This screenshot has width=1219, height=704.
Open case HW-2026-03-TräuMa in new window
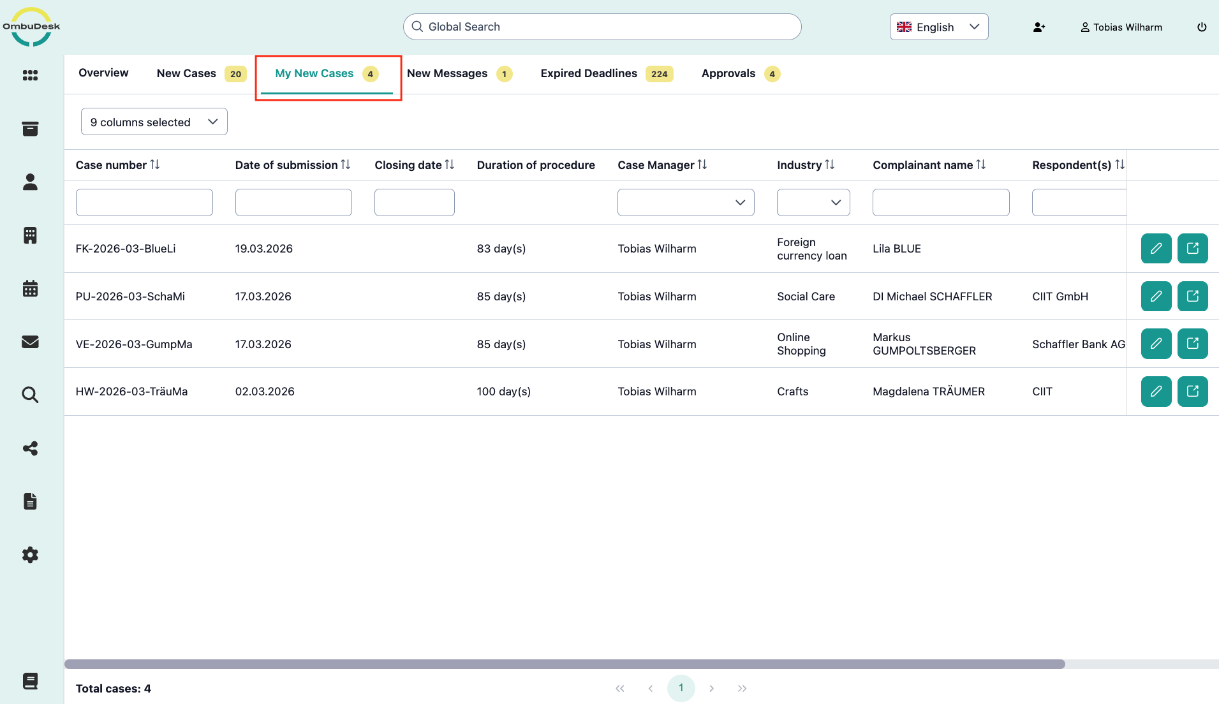1193,392
